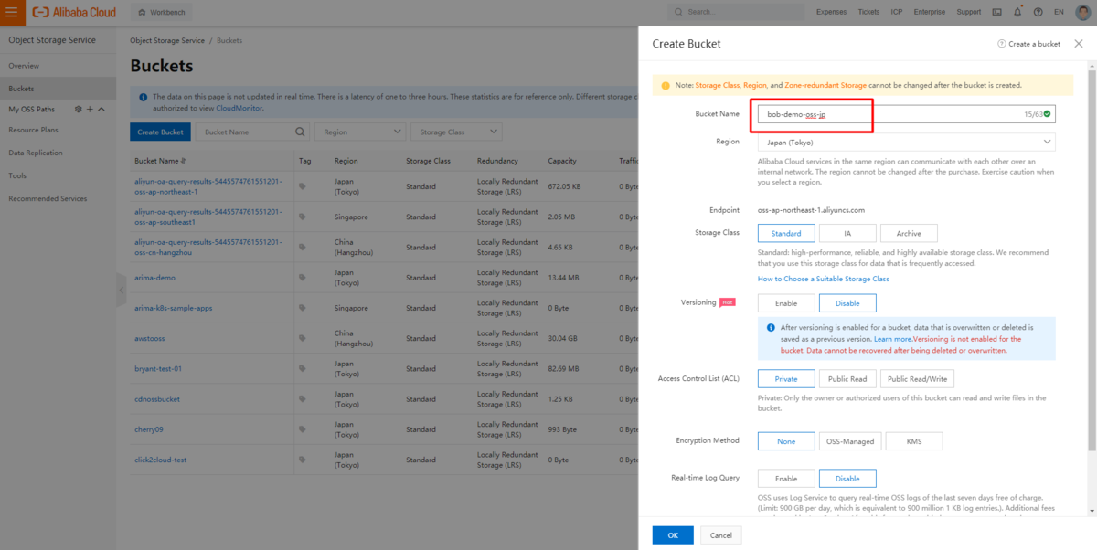Close the Create Bucket panel
Image resolution: width=1097 pixels, height=550 pixels.
[1081, 44]
